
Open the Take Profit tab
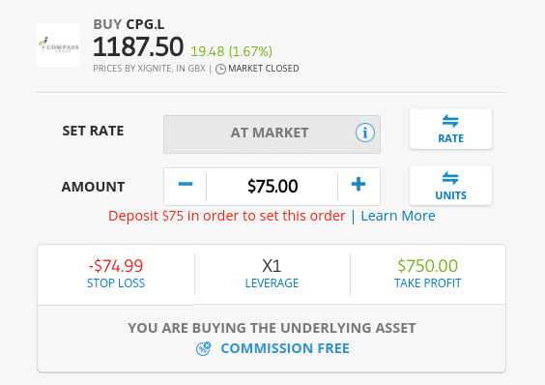point(427,275)
